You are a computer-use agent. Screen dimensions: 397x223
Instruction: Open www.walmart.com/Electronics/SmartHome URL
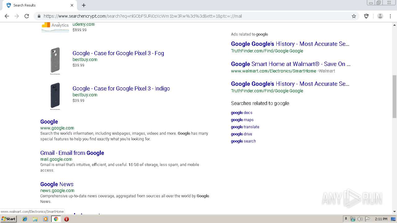274,71
